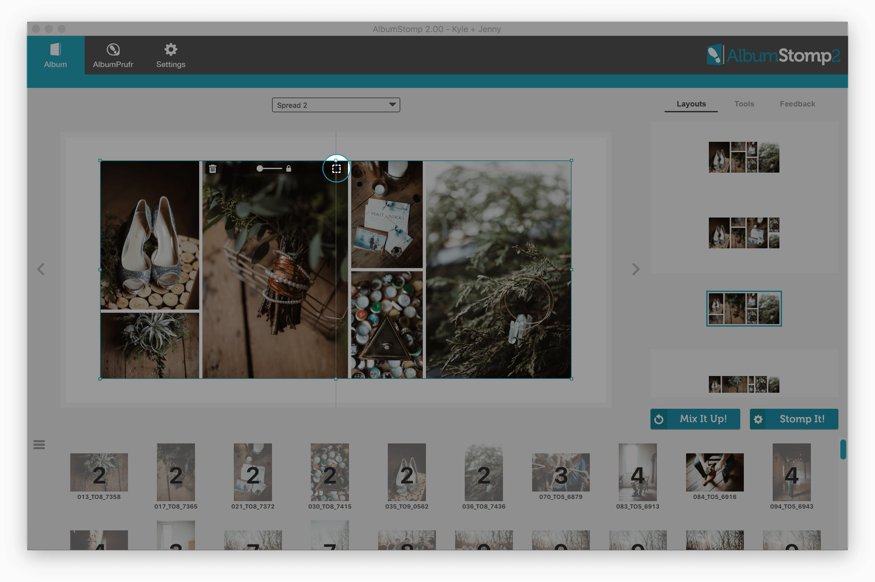Click the refresh icon on Mix It Up! button
Screen dimensions: 875x582
tap(659, 419)
